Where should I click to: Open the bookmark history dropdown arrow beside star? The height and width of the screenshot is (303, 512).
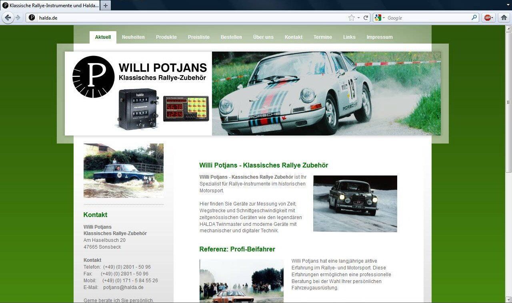click(358, 18)
